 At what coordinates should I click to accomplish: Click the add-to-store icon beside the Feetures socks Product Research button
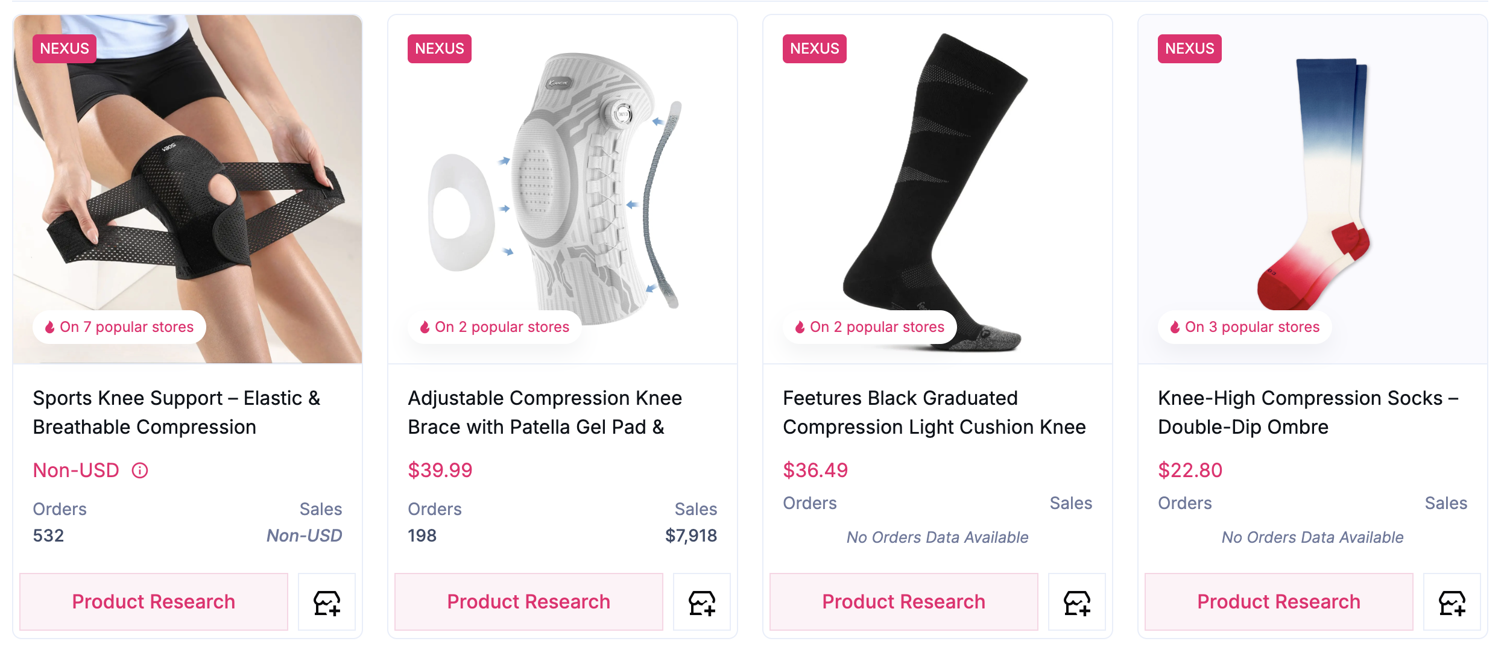[x=1076, y=601]
